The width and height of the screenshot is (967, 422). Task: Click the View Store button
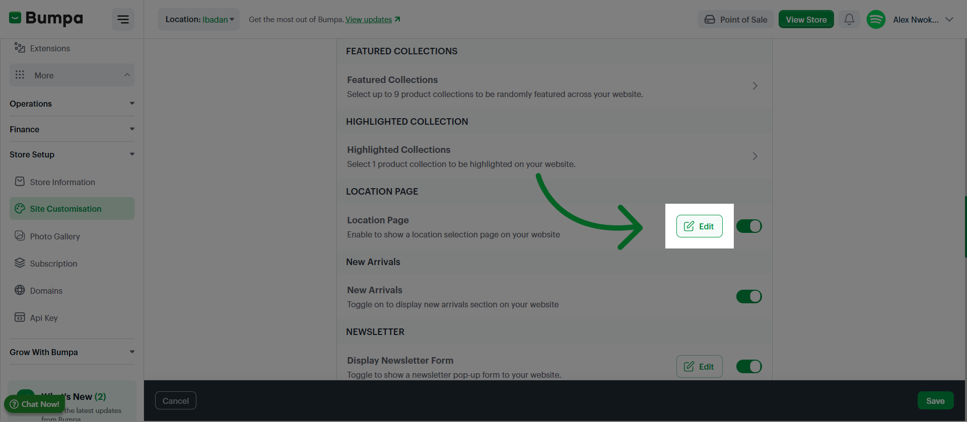point(806,20)
